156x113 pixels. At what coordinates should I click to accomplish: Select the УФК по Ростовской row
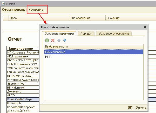(23, 68)
